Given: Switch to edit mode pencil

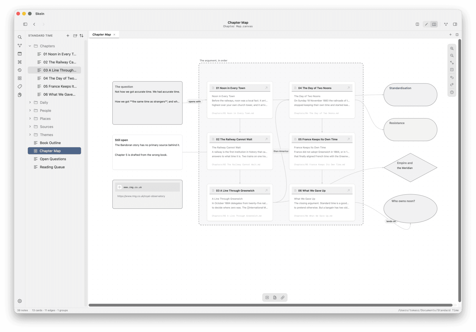Looking at the screenshot, I should point(426,24).
